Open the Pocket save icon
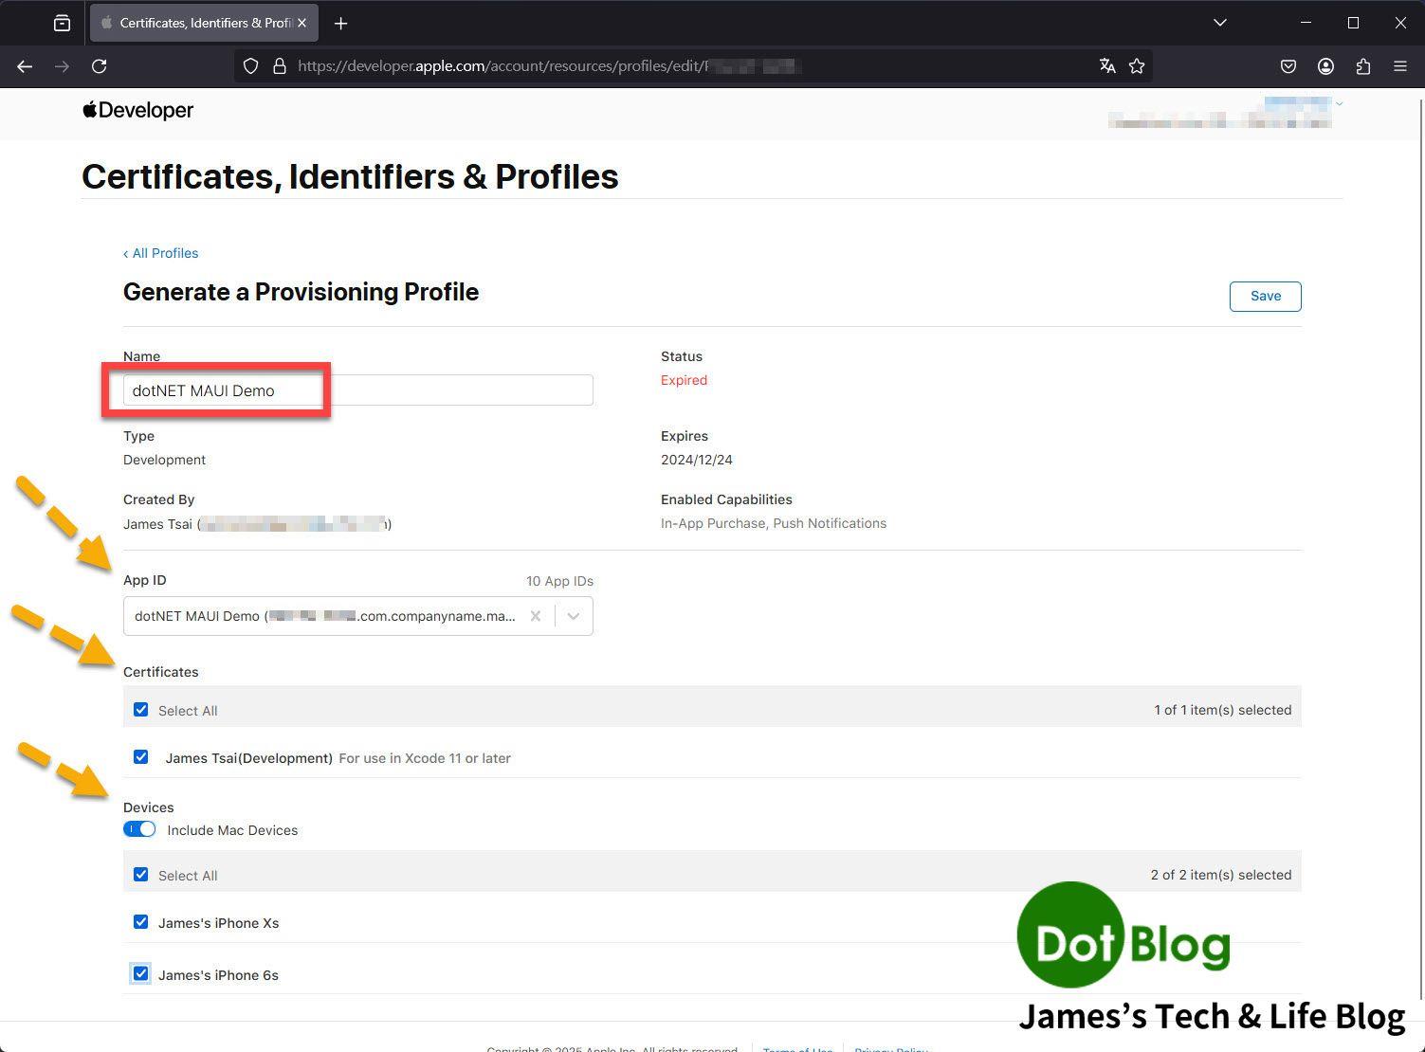 1288,66
